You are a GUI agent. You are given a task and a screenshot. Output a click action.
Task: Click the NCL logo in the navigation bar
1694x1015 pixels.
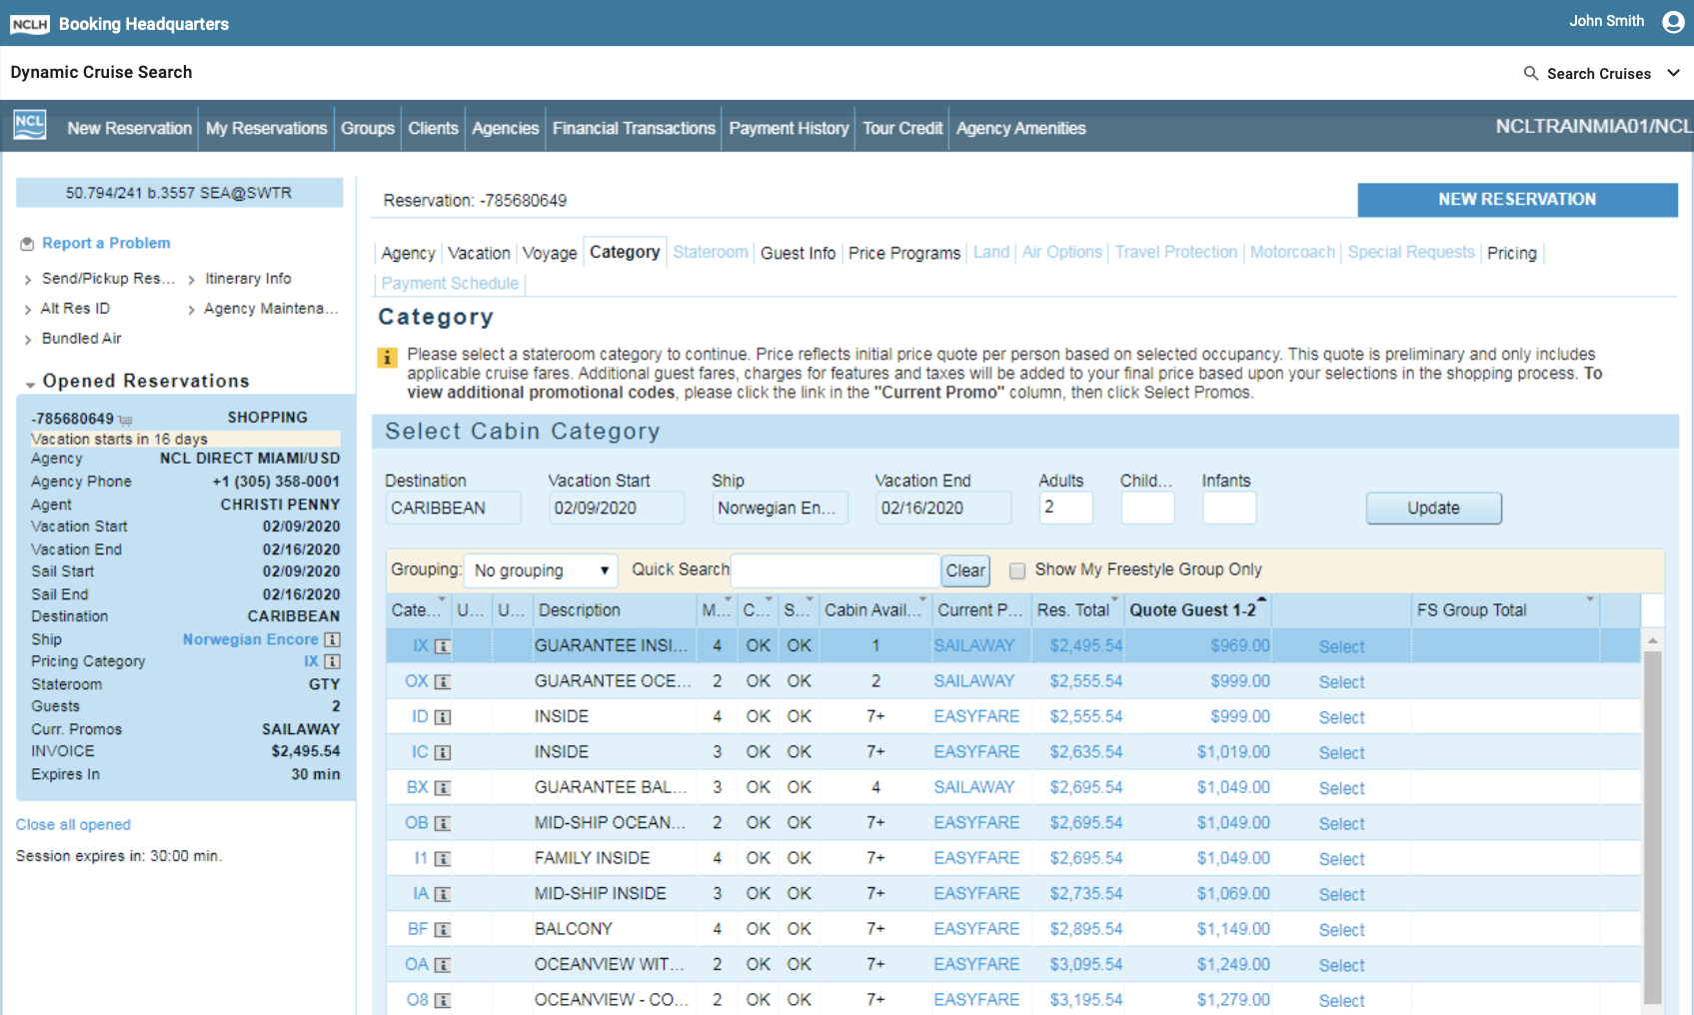29,127
